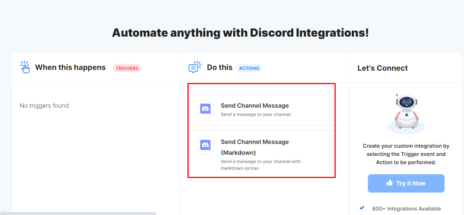Click 'Send a message to your channel.' description
Viewport: 464px width, 215px height.
pyautogui.click(x=256, y=114)
